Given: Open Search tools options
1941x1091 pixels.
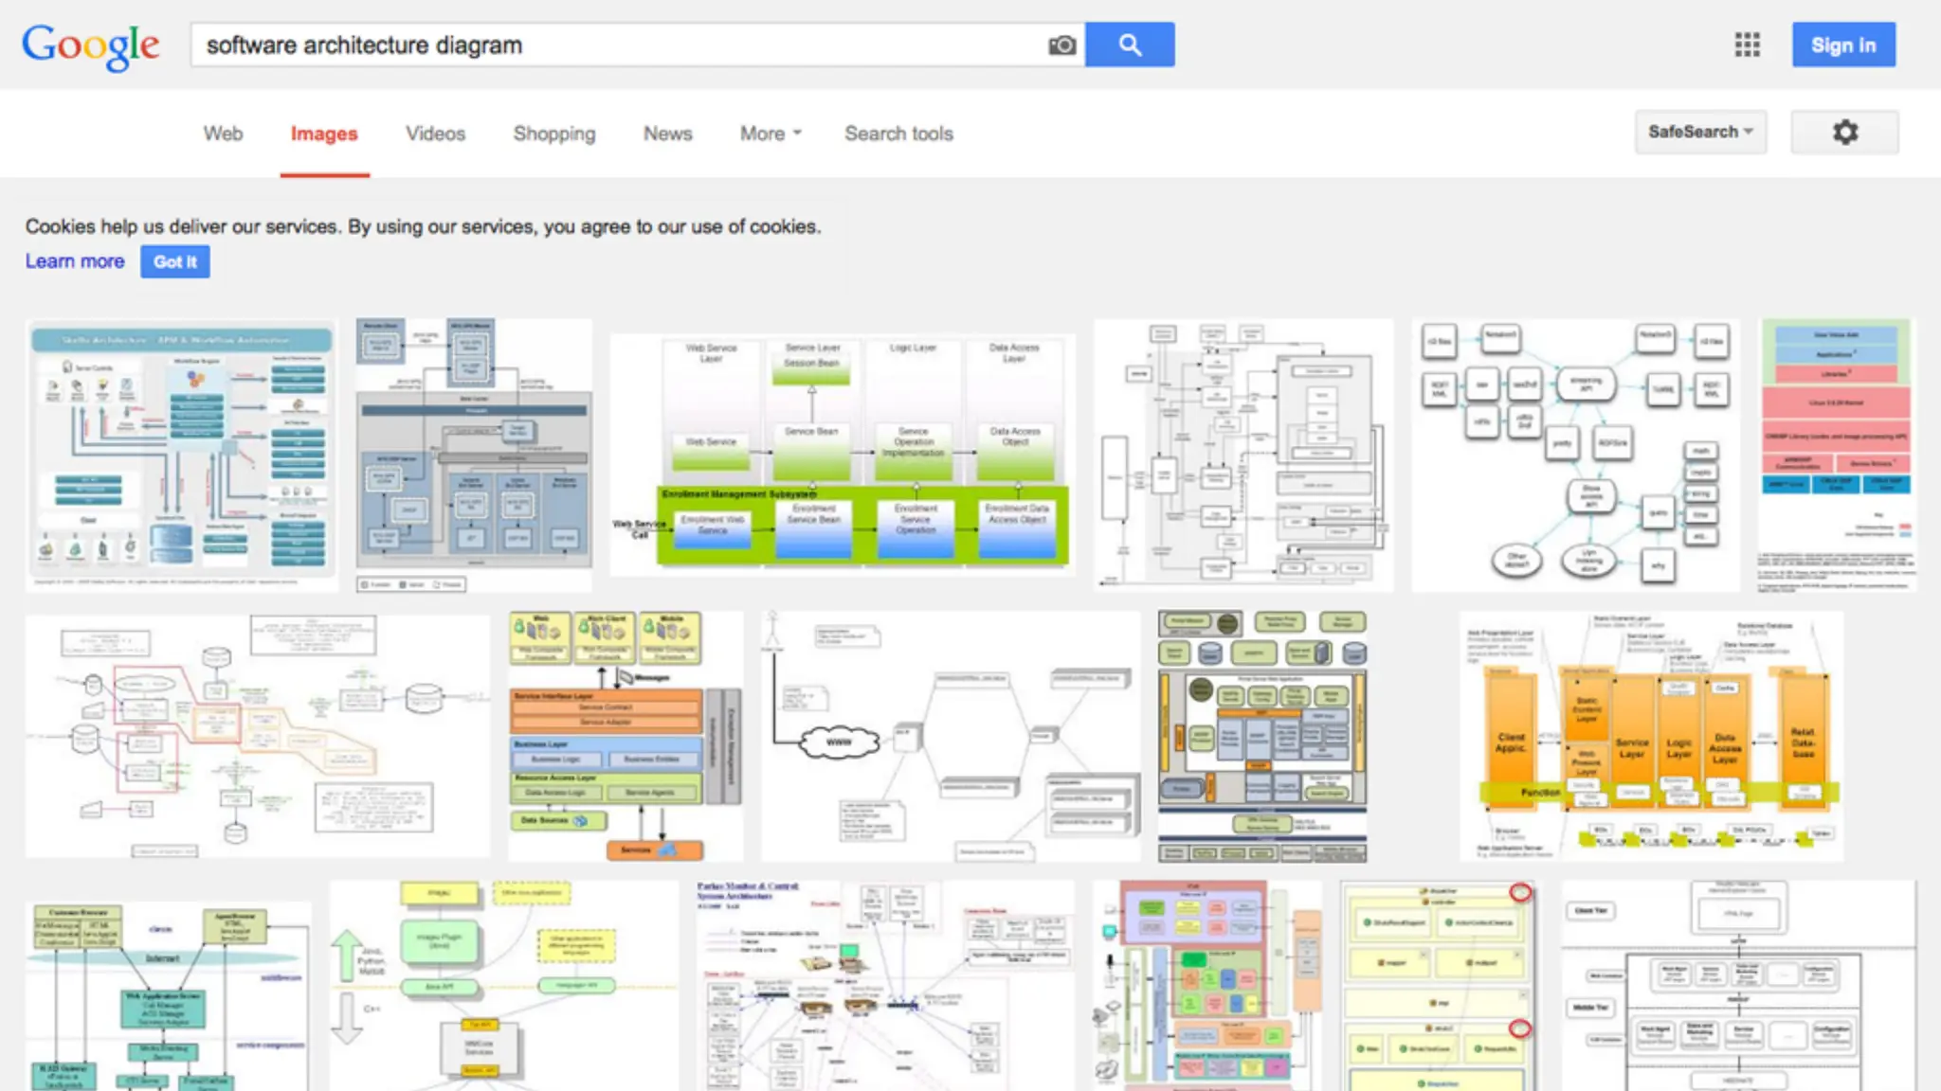Looking at the screenshot, I should [x=898, y=134].
